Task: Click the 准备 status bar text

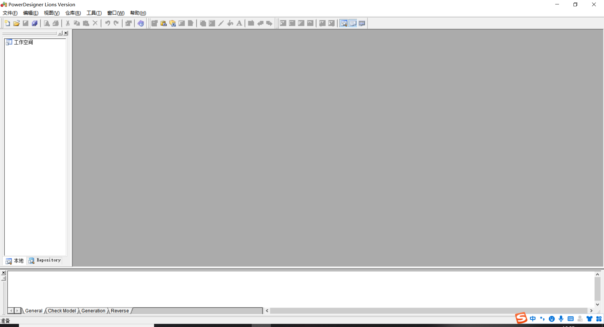Action: tap(5, 321)
